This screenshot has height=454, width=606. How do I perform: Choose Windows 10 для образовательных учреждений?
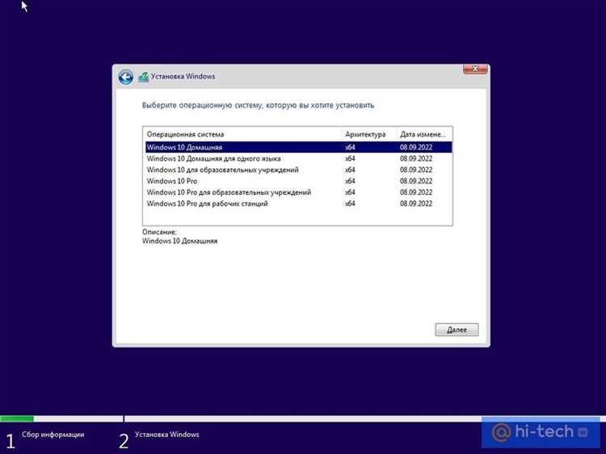pyautogui.click(x=298, y=170)
